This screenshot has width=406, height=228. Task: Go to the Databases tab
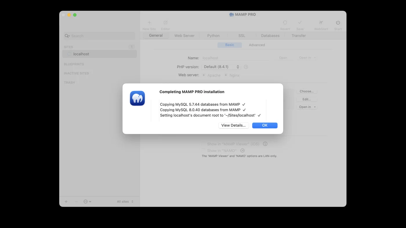(x=270, y=36)
